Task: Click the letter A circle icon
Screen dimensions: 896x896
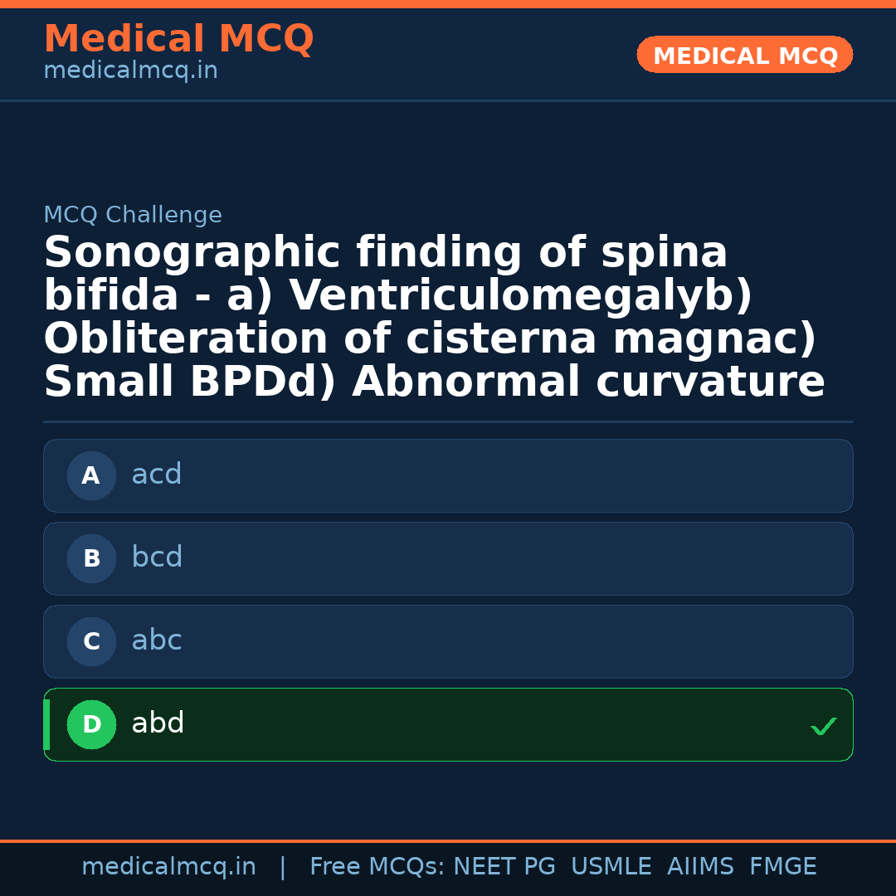Action: [91, 476]
